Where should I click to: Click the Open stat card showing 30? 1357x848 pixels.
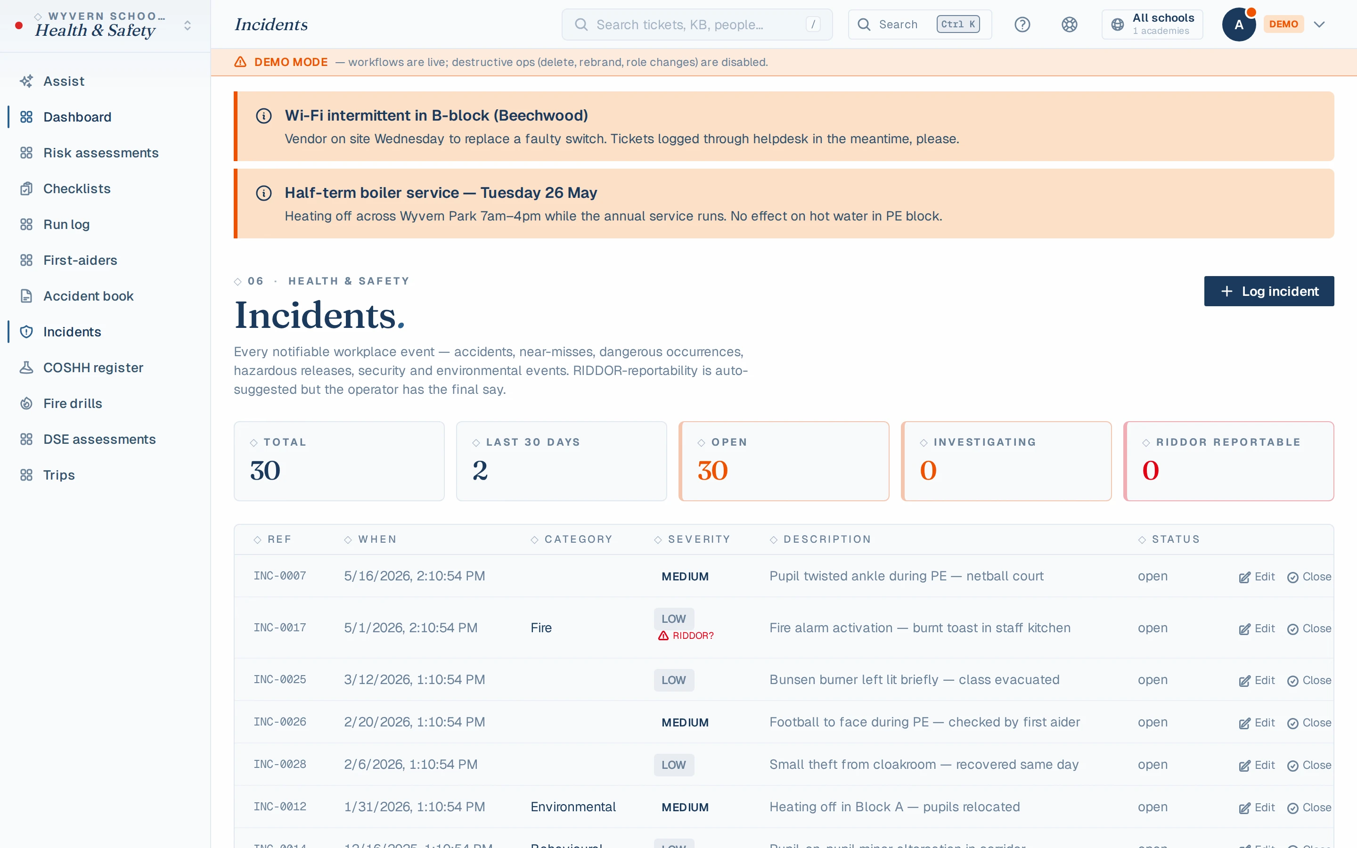[x=784, y=461]
